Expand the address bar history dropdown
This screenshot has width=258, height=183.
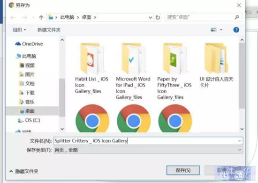click(x=150, y=17)
